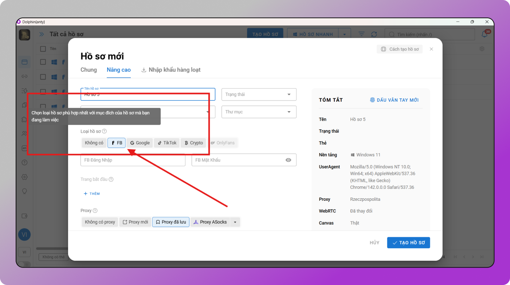510x285 pixels.
Task: Click DẤU VÂN TAY MỚI link
Action: click(x=394, y=100)
